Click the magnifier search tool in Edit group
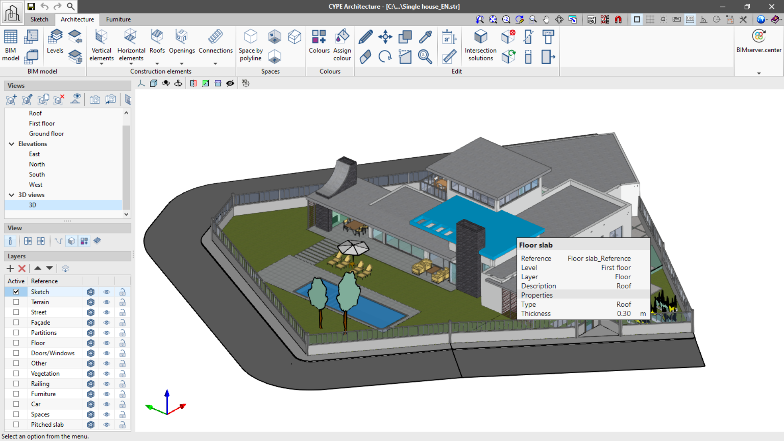This screenshot has width=784, height=441. pos(425,56)
